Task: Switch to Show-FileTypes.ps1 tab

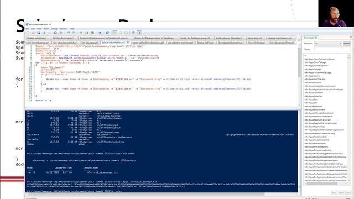Action: [256, 43]
